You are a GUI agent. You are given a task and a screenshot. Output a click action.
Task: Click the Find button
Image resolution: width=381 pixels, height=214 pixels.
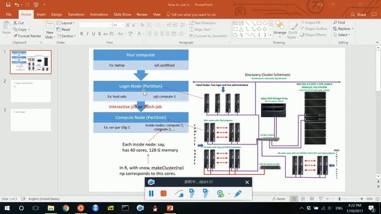(339, 23)
